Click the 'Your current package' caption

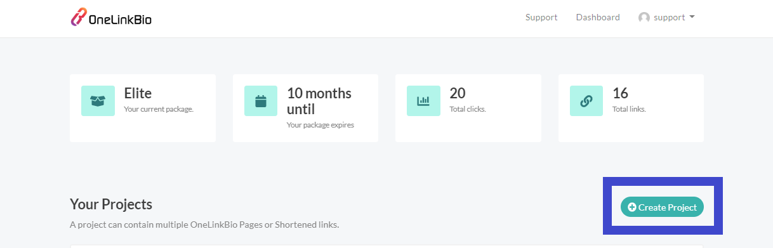coord(159,109)
